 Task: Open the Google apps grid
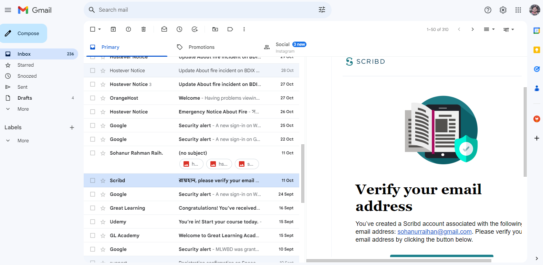518,10
